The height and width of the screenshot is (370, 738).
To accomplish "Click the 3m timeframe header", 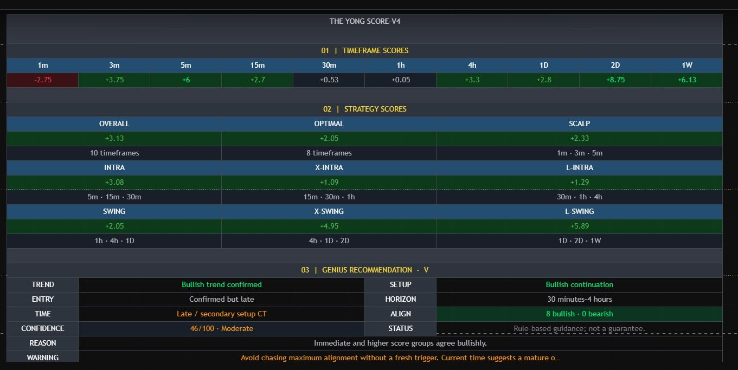I will tap(114, 65).
